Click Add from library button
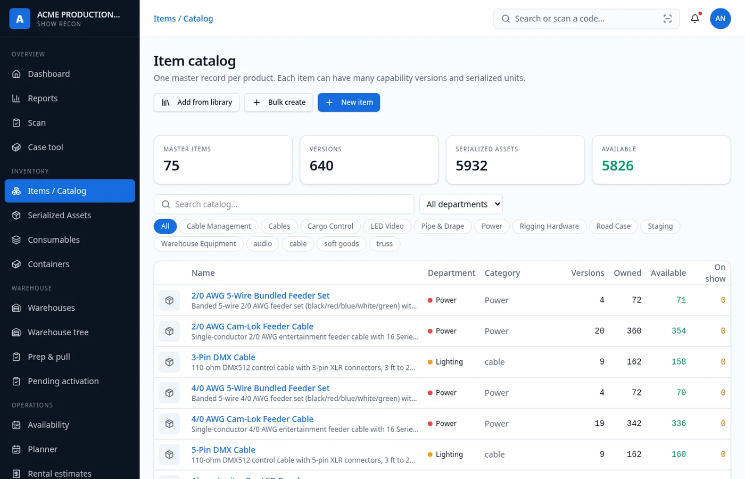The image size is (745, 479). click(197, 102)
